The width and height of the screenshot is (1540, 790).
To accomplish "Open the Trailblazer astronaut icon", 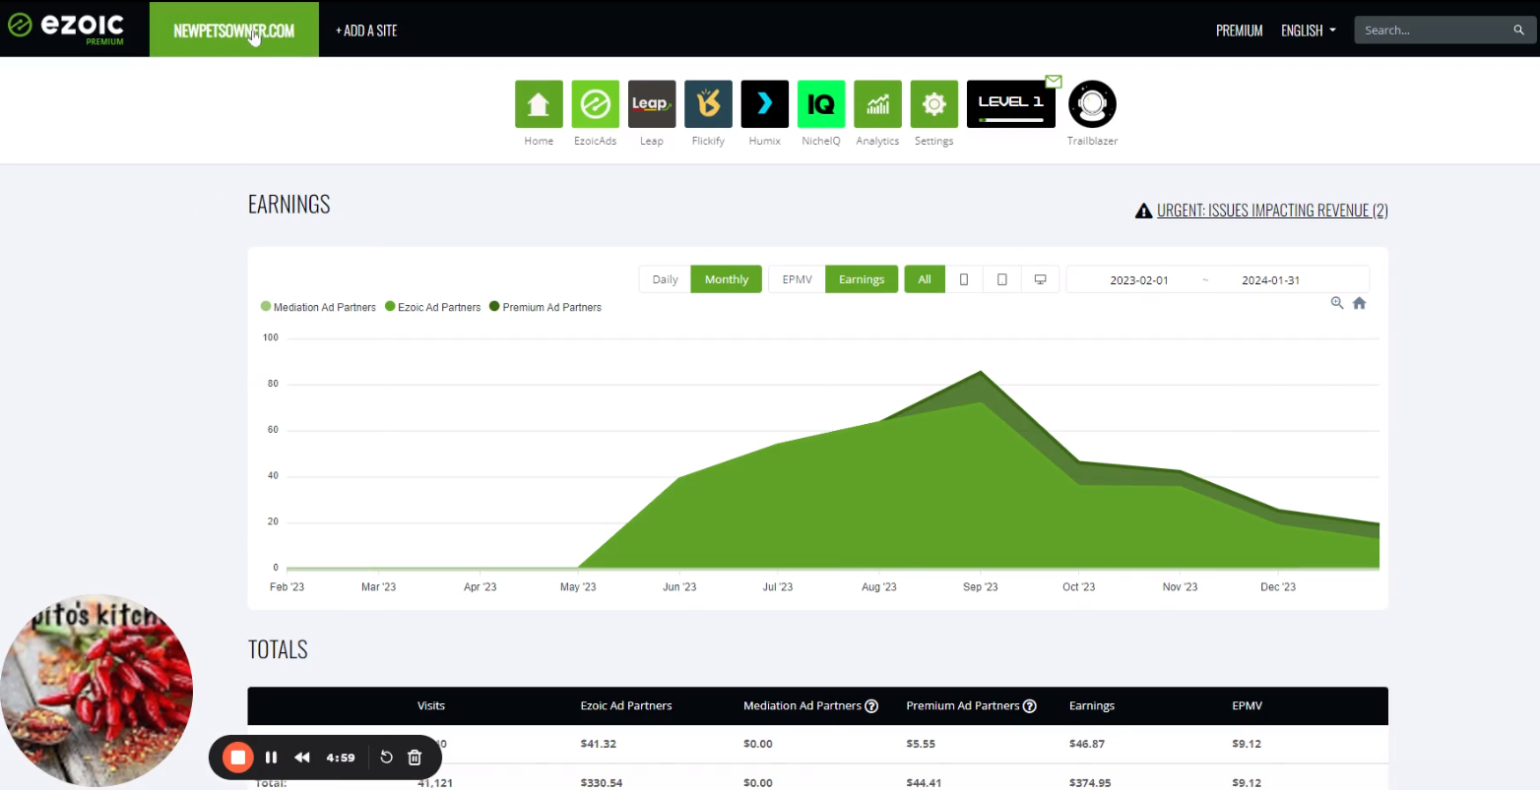I will 1092,104.
